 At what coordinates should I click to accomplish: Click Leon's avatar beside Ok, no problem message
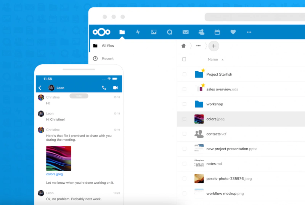[41, 193]
